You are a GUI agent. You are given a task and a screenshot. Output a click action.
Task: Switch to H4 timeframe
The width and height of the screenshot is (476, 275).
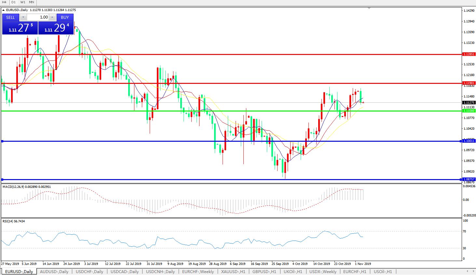point(4,2)
